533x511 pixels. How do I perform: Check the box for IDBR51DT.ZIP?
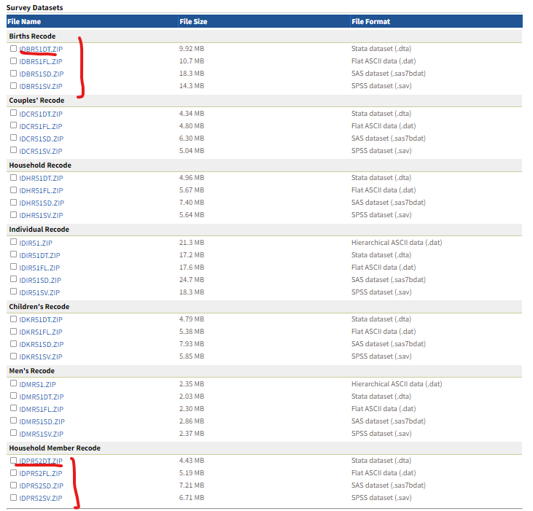[x=14, y=48]
